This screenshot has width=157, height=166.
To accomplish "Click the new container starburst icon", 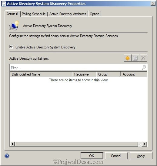I will (x=128, y=58).
